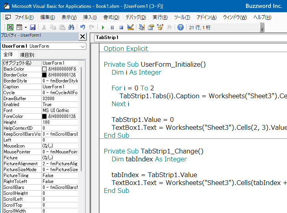Click the TabStrip1.Value = 0 code line
Screen dimensions: 287x213
(143, 120)
